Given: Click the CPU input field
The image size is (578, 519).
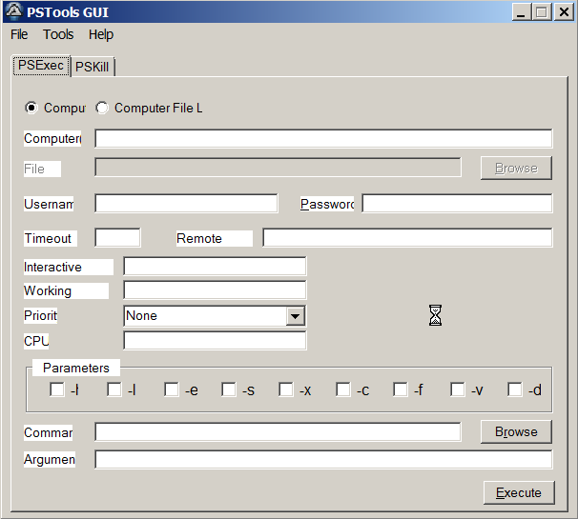Looking at the screenshot, I should pos(215,341).
